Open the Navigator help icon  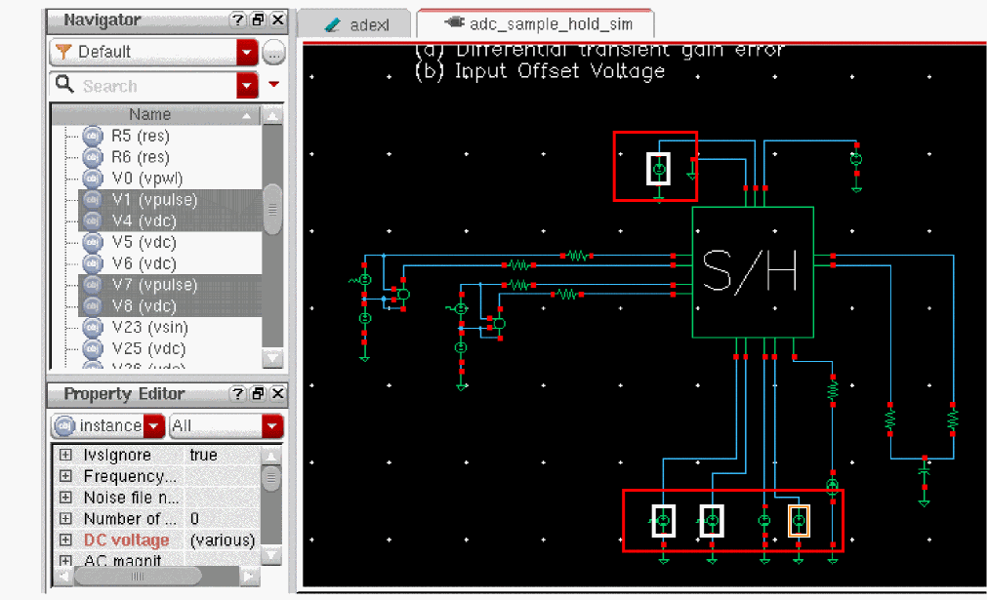(x=237, y=20)
